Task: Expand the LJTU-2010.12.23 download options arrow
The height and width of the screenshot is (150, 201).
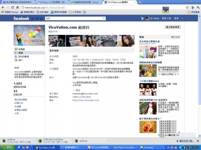Action: click(71, 141)
